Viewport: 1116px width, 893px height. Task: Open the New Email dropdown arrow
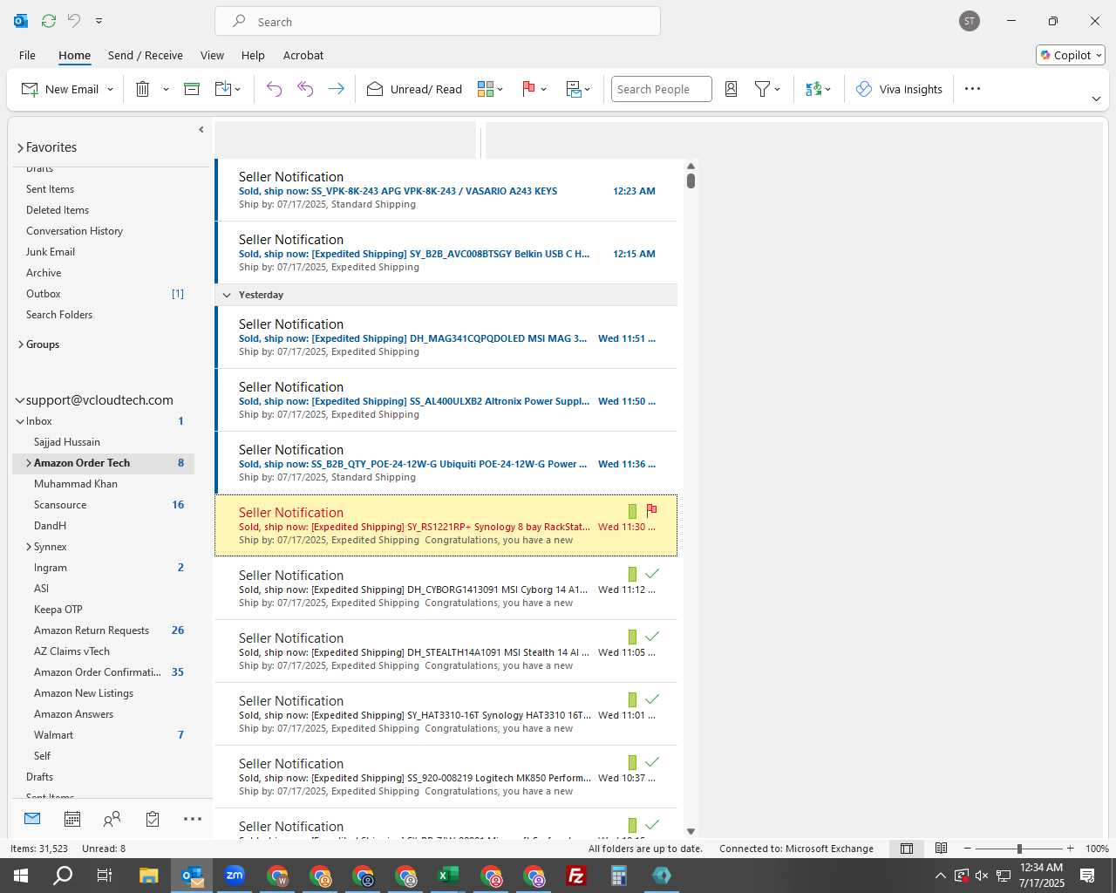[x=110, y=90]
